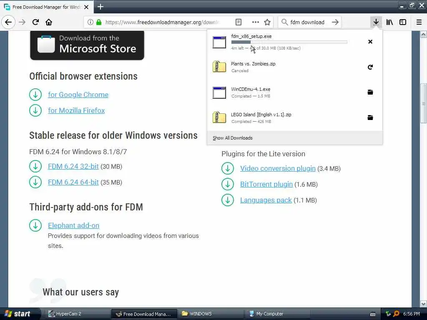This screenshot has height=320, width=427.
Task: Click the address bar URL field
Action: coord(162,22)
